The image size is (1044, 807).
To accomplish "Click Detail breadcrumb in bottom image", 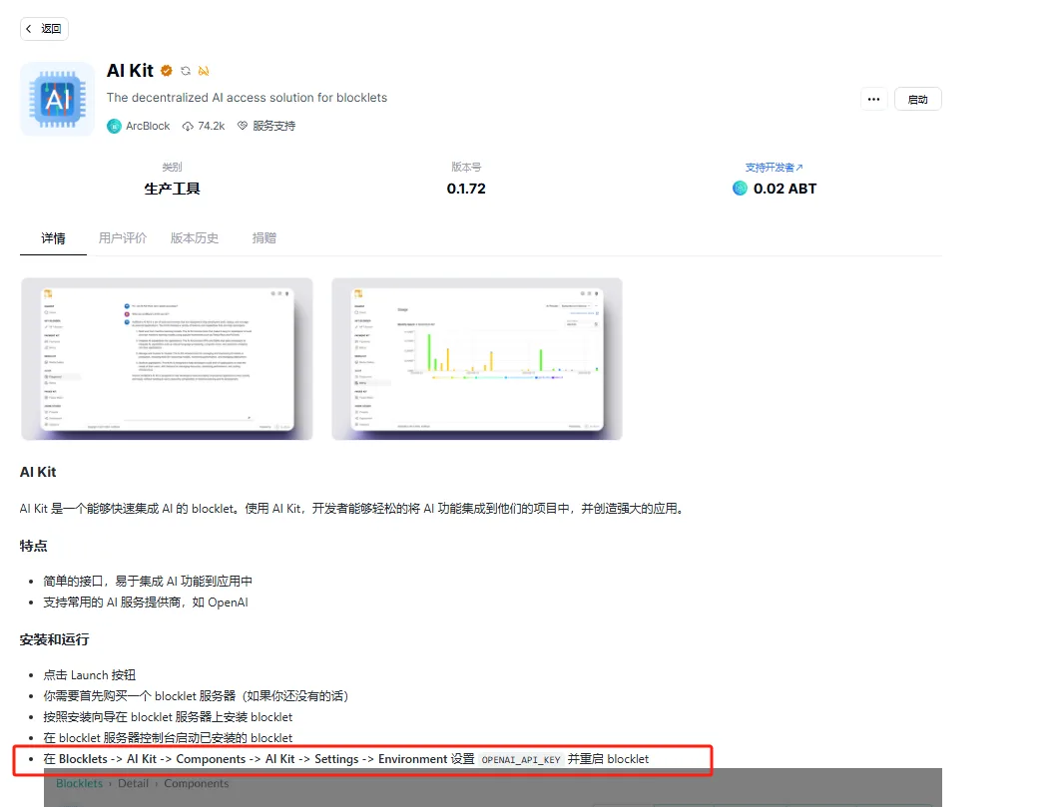I will point(133,784).
